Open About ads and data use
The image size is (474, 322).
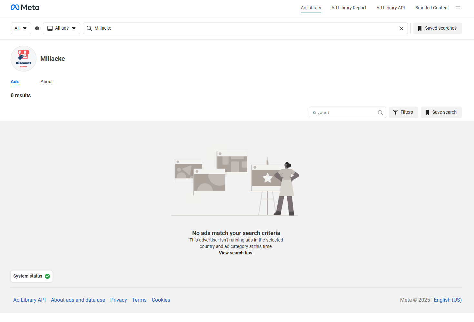click(78, 300)
